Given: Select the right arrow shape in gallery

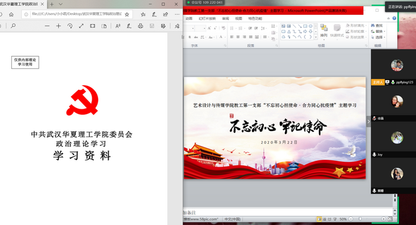Looking at the screenshot, I should click(305, 31).
